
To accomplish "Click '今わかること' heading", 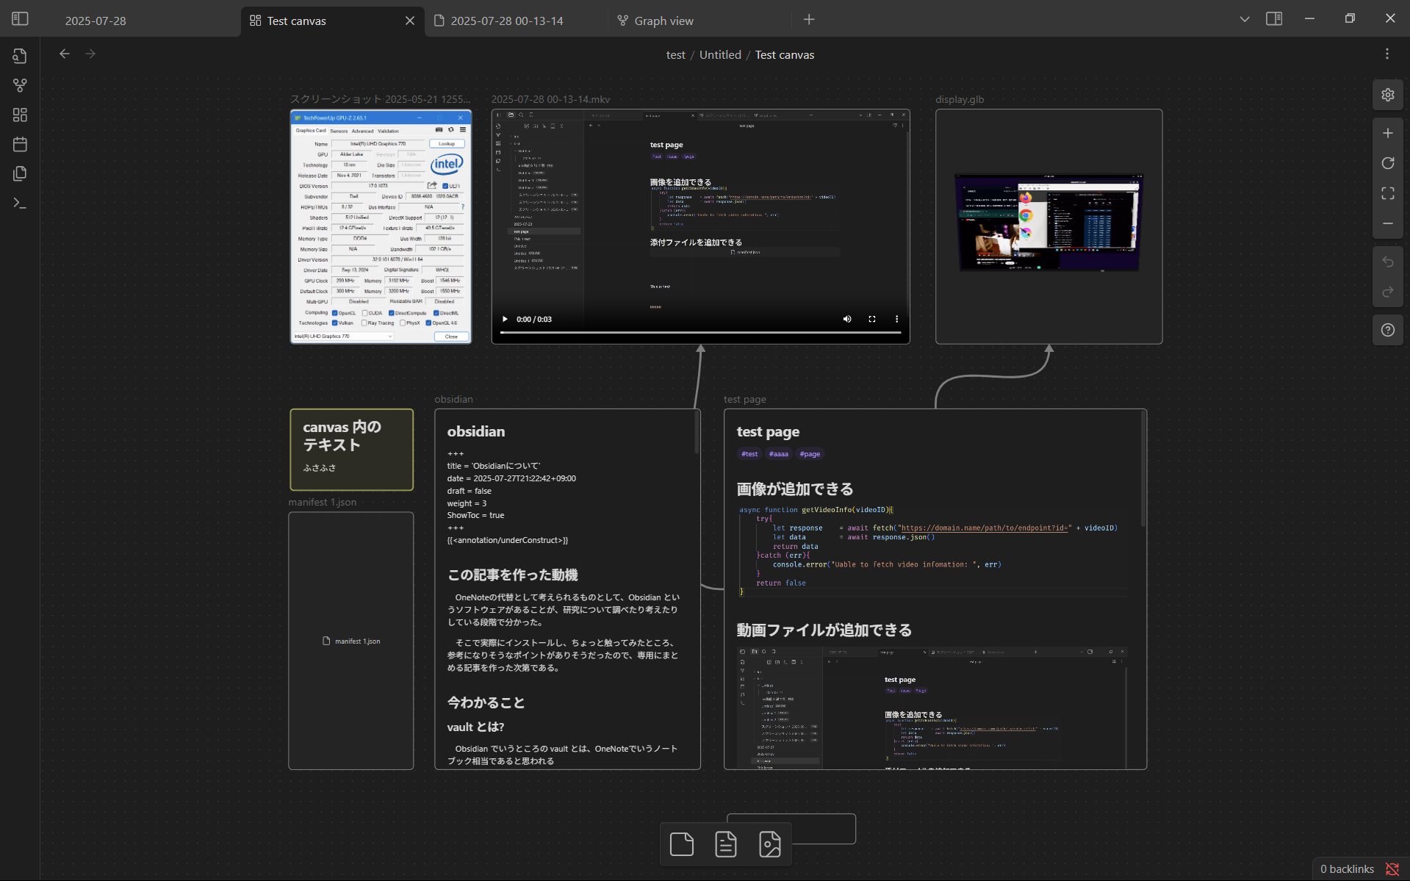I will (486, 702).
